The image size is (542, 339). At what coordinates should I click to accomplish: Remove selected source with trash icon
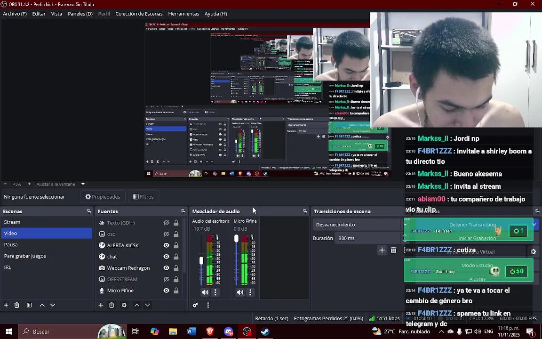112,305
